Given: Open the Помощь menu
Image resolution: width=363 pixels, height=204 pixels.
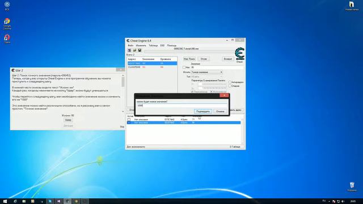Looking at the screenshot, I should pyautogui.click(x=172, y=45).
